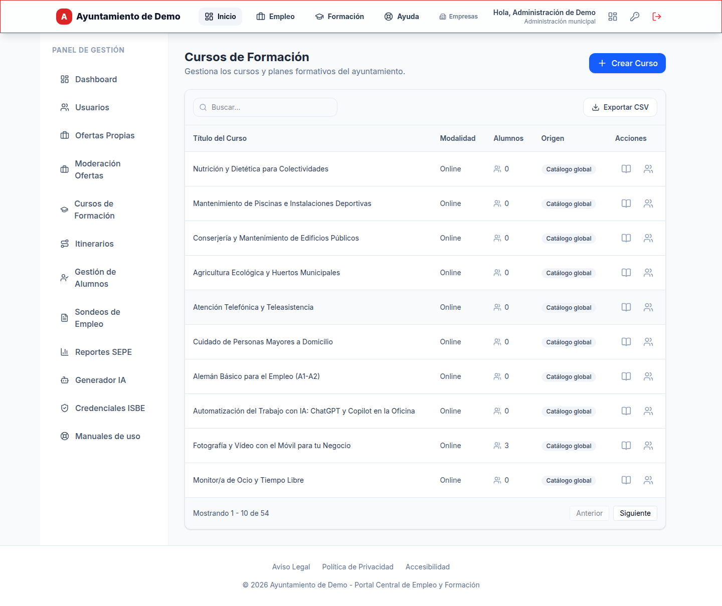Click the Crear Curso button
This screenshot has width=722, height=606.
(627, 63)
